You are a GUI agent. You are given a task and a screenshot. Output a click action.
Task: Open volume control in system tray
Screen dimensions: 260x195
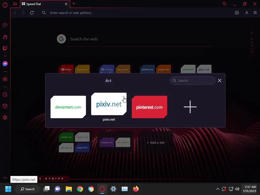(x=237, y=189)
